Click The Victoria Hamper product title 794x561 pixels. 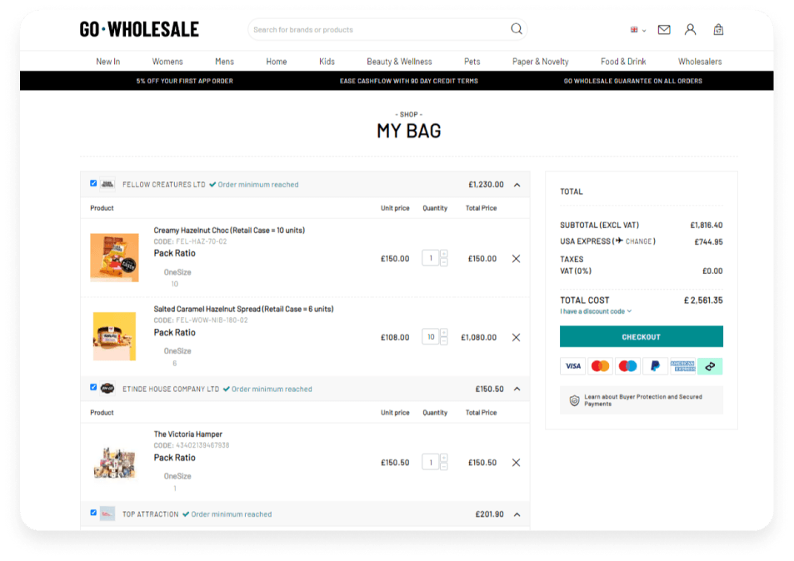[x=187, y=434]
